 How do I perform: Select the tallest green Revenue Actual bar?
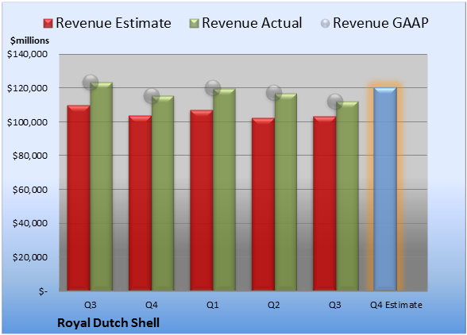(102, 187)
